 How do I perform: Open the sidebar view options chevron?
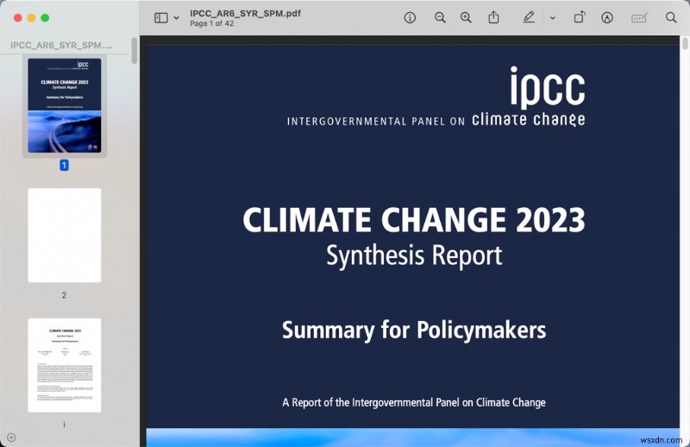pos(177,18)
